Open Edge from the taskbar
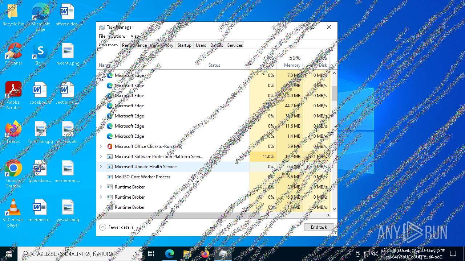Image resolution: width=465 pixels, height=261 pixels. pyautogui.click(x=170, y=254)
